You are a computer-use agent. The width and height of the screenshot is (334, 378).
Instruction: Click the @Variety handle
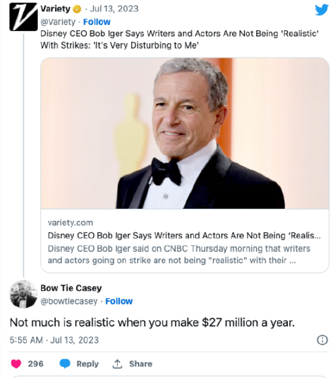click(58, 22)
